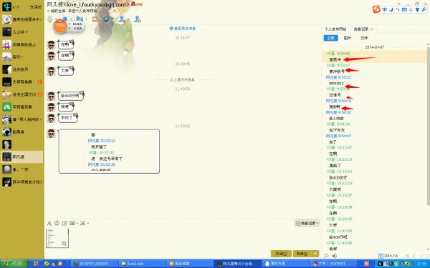Expand the send button options arrow
Image resolution: width=430 pixels, height=268 pixels.
tap(315, 254)
